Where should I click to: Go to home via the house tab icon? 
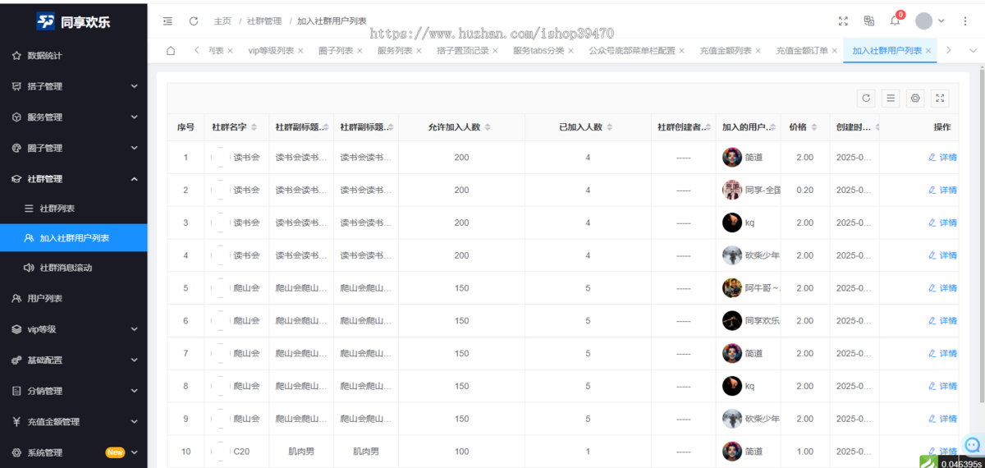coord(171,50)
